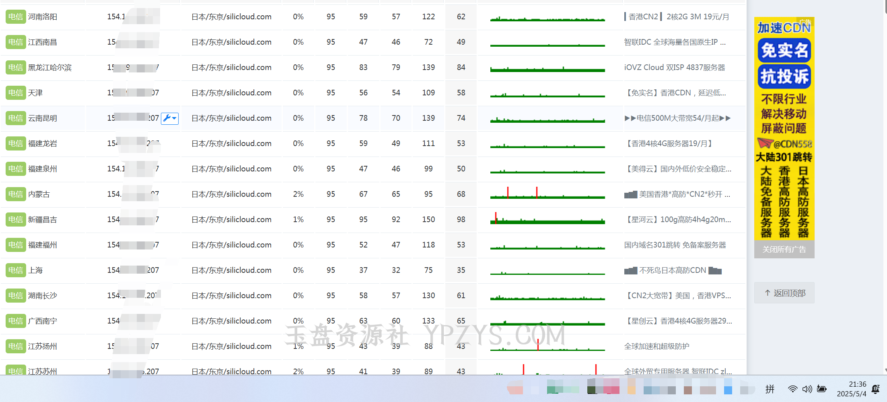The image size is (887, 402).
Task: Click 关闭所有广告 to close all ads
Action: (x=784, y=249)
